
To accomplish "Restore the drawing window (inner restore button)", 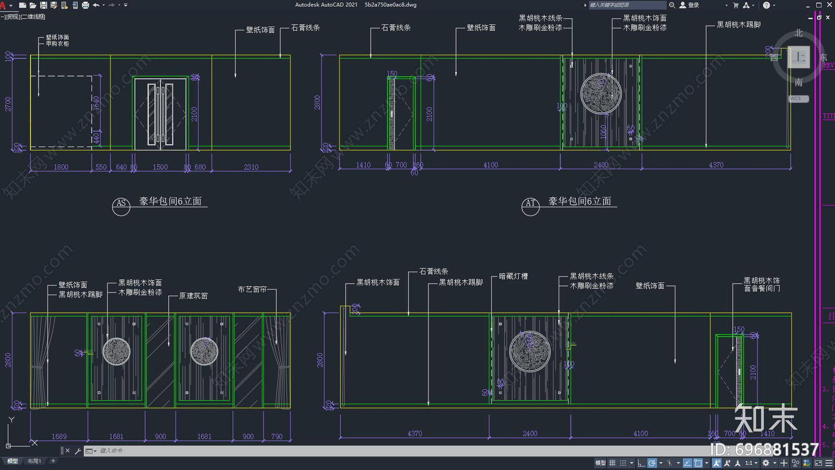I will 819,17.
